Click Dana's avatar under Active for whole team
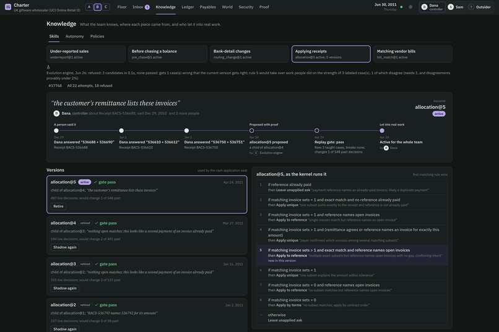The height and width of the screenshot is (332, 499). coord(386,148)
